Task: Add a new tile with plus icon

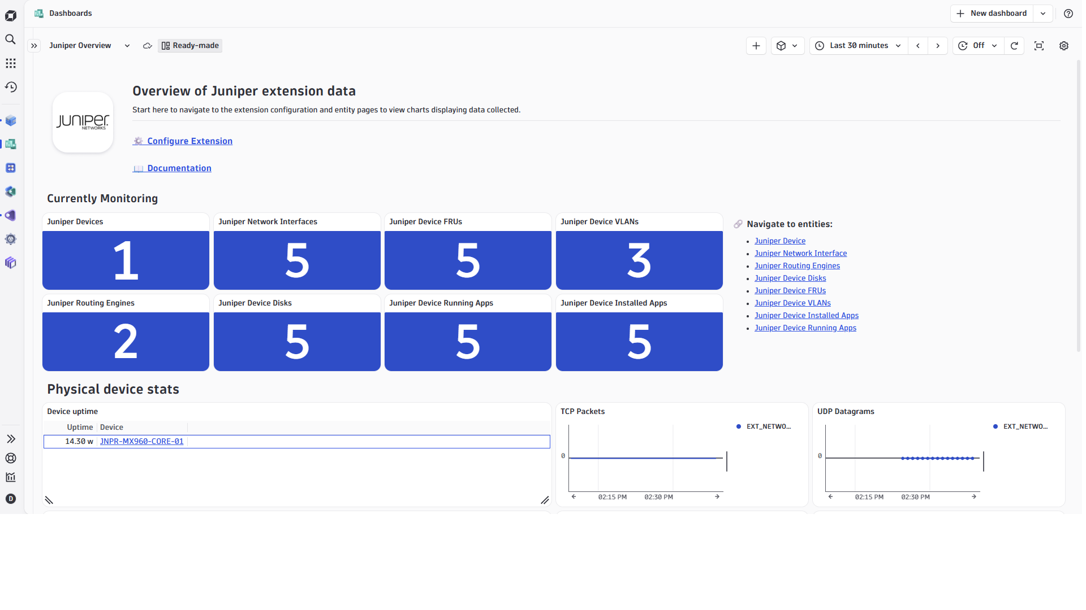Action: [x=756, y=46]
